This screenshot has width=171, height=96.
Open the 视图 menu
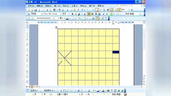(x=48, y=6)
